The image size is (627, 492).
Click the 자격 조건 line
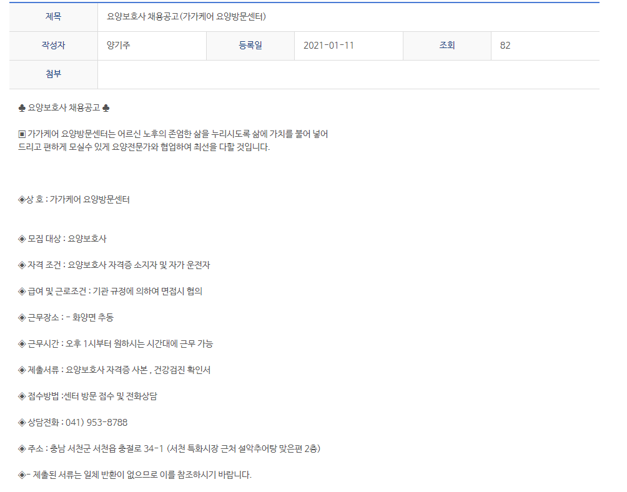tap(114, 265)
